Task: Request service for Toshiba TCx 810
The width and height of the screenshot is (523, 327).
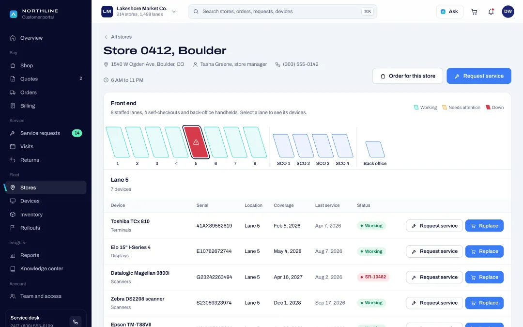Action: click(434, 226)
